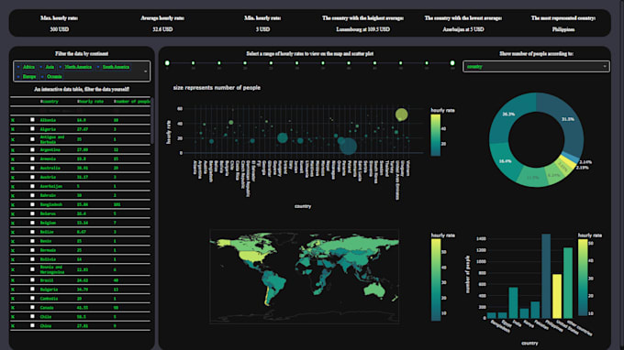Click the Bermuda country name cell

48,250
